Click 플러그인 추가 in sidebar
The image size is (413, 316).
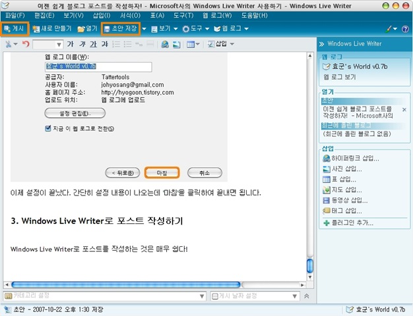[348, 223]
